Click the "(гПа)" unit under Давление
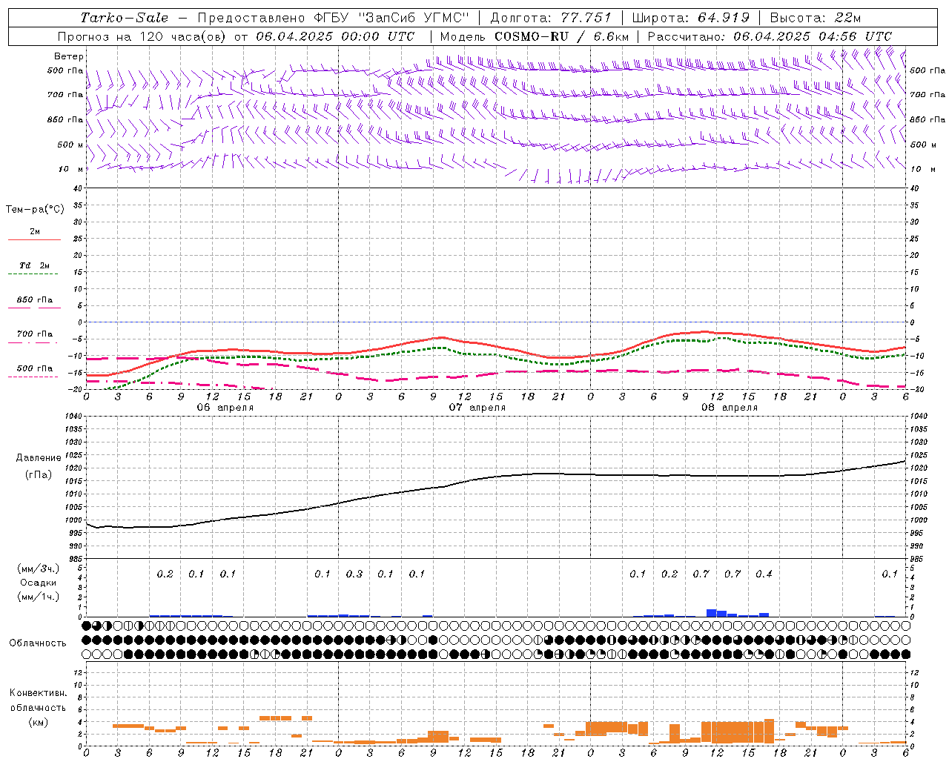Image resolution: width=949 pixels, height=759 pixels. point(38,474)
